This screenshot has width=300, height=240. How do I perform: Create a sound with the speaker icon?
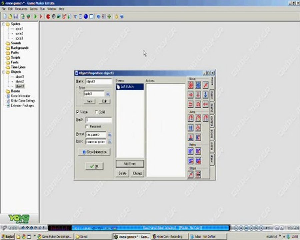[54, 16]
